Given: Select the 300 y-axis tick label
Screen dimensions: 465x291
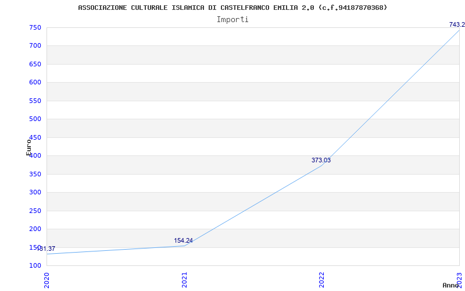Looking at the screenshot, I should [x=35, y=193].
